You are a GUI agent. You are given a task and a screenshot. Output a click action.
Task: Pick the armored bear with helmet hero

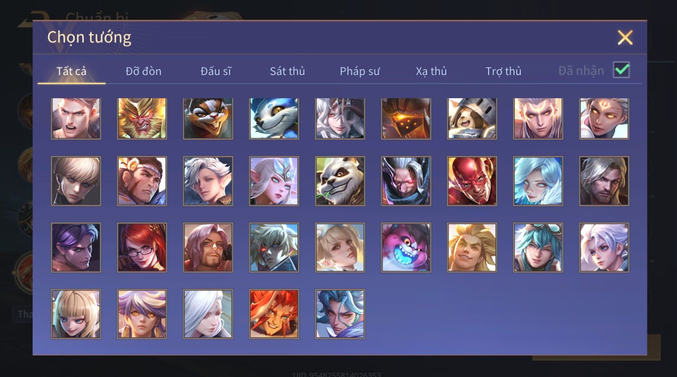[472, 118]
